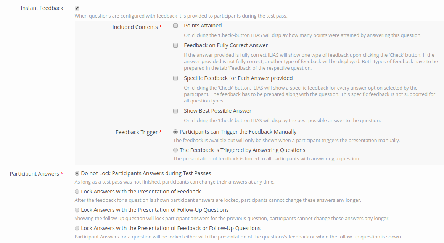Image resolution: width=444 pixels, height=243 pixels.
Task: Click the Feedback on Fully Correct Answer label text
Action: pos(226,45)
